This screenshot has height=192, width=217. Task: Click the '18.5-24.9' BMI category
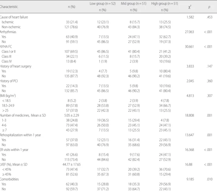click(8, 106)
